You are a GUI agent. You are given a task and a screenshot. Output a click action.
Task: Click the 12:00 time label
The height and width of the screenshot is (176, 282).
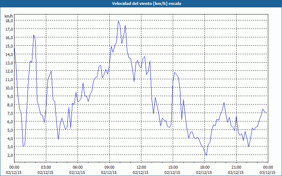pyautogui.click(x=141, y=168)
